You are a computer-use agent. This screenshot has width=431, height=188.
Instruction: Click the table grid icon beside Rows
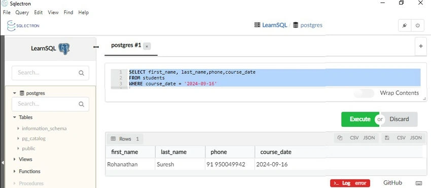(x=113, y=138)
